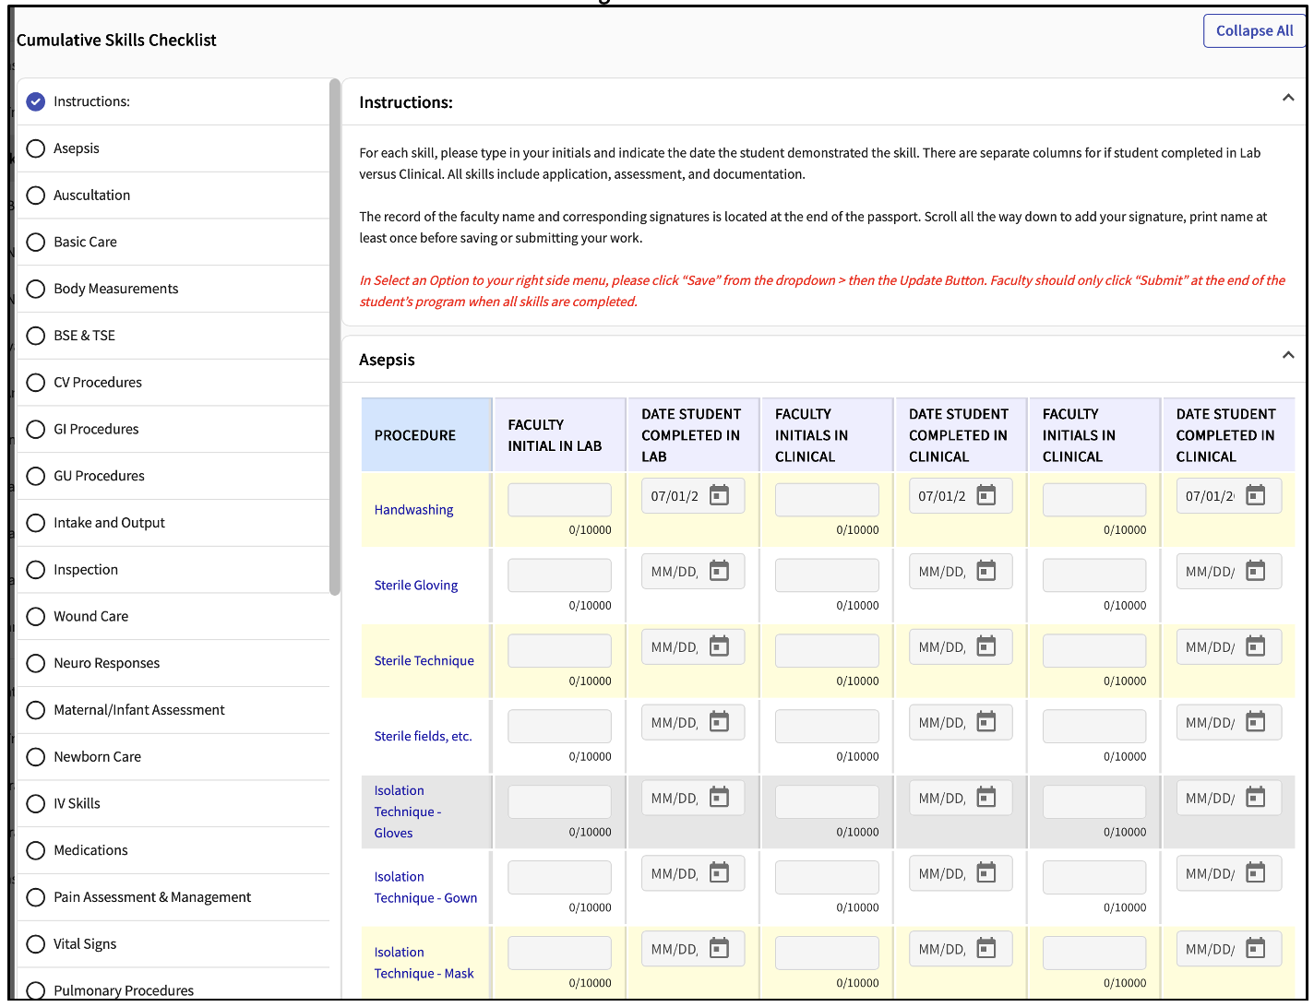Navigate to Vital Signs sidebar item

pos(85,944)
